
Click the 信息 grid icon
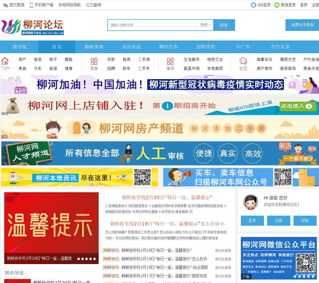coord(94,61)
